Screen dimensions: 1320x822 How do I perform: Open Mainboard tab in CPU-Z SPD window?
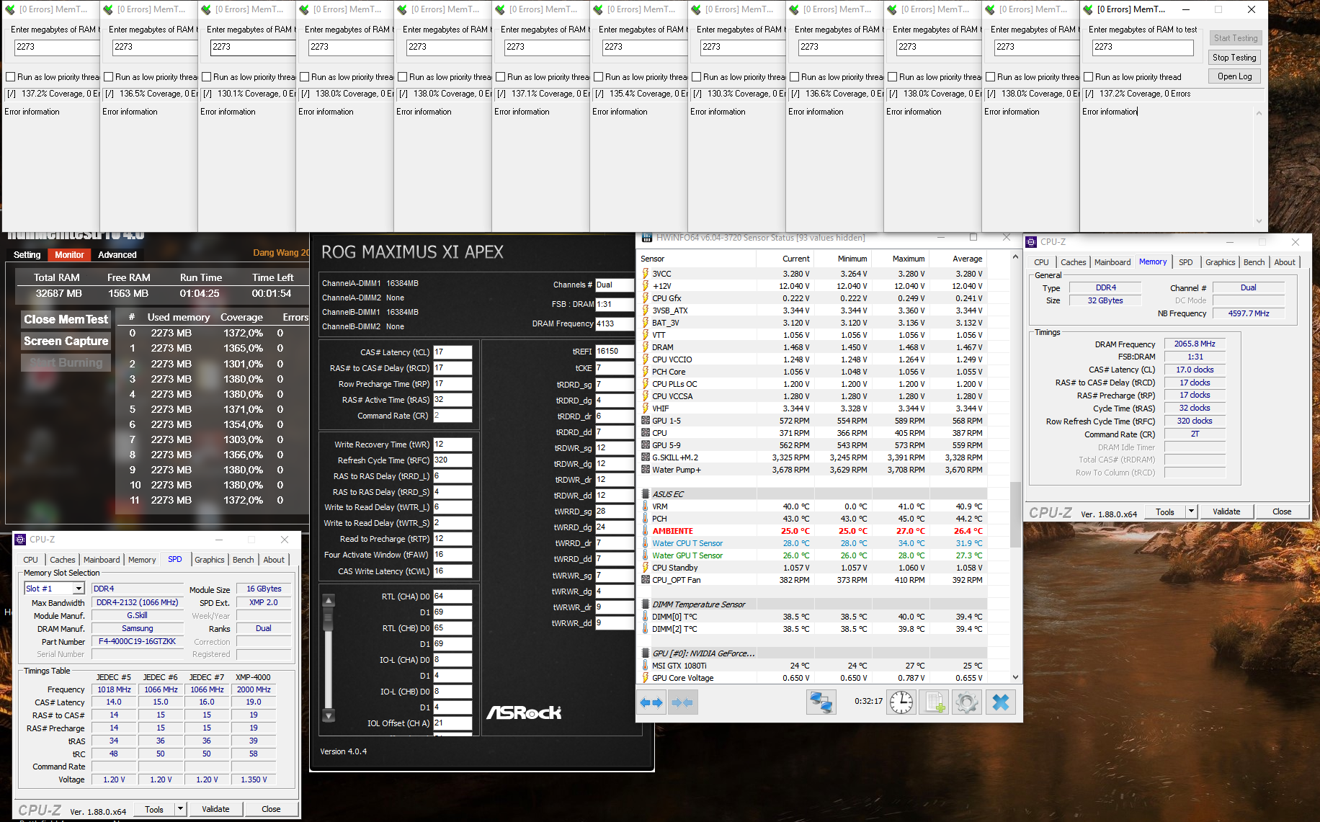click(x=102, y=560)
